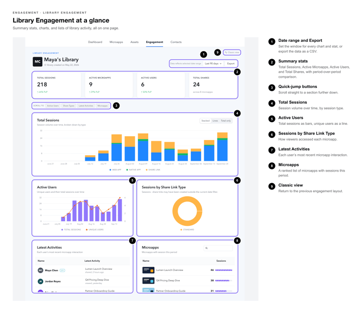Click the Classic view button
Viewport: 364px width, 309px height.
coord(232,53)
